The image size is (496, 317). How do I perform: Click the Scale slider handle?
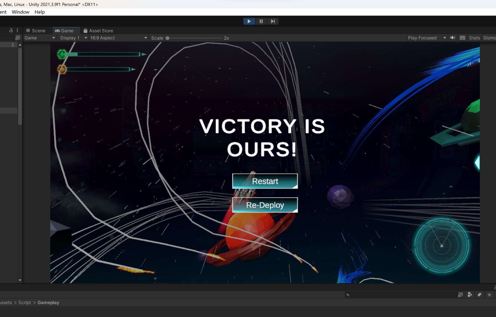[167, 38]
